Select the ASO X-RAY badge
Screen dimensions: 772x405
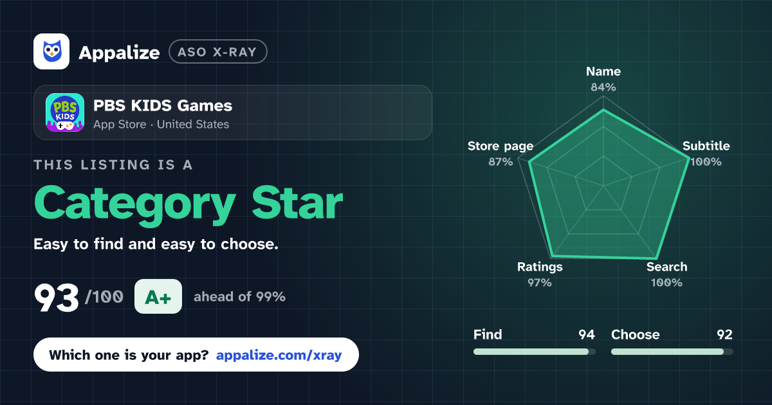[217, 51]
